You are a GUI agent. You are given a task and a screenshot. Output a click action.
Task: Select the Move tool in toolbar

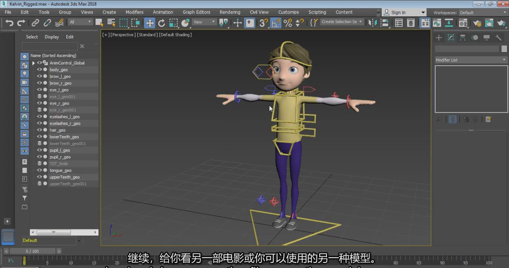pyautogui.click(x=150, y=23)
